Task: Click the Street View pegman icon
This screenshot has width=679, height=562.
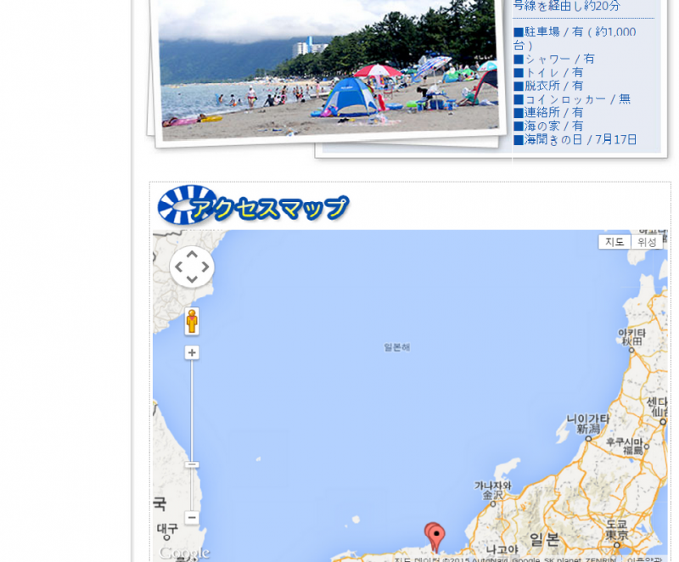Action: (x=192, y=321)
